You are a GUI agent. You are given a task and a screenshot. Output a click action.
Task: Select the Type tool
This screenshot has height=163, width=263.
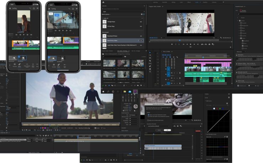(150, 72)
